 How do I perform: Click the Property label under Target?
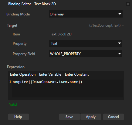click(x=20, y=44)
